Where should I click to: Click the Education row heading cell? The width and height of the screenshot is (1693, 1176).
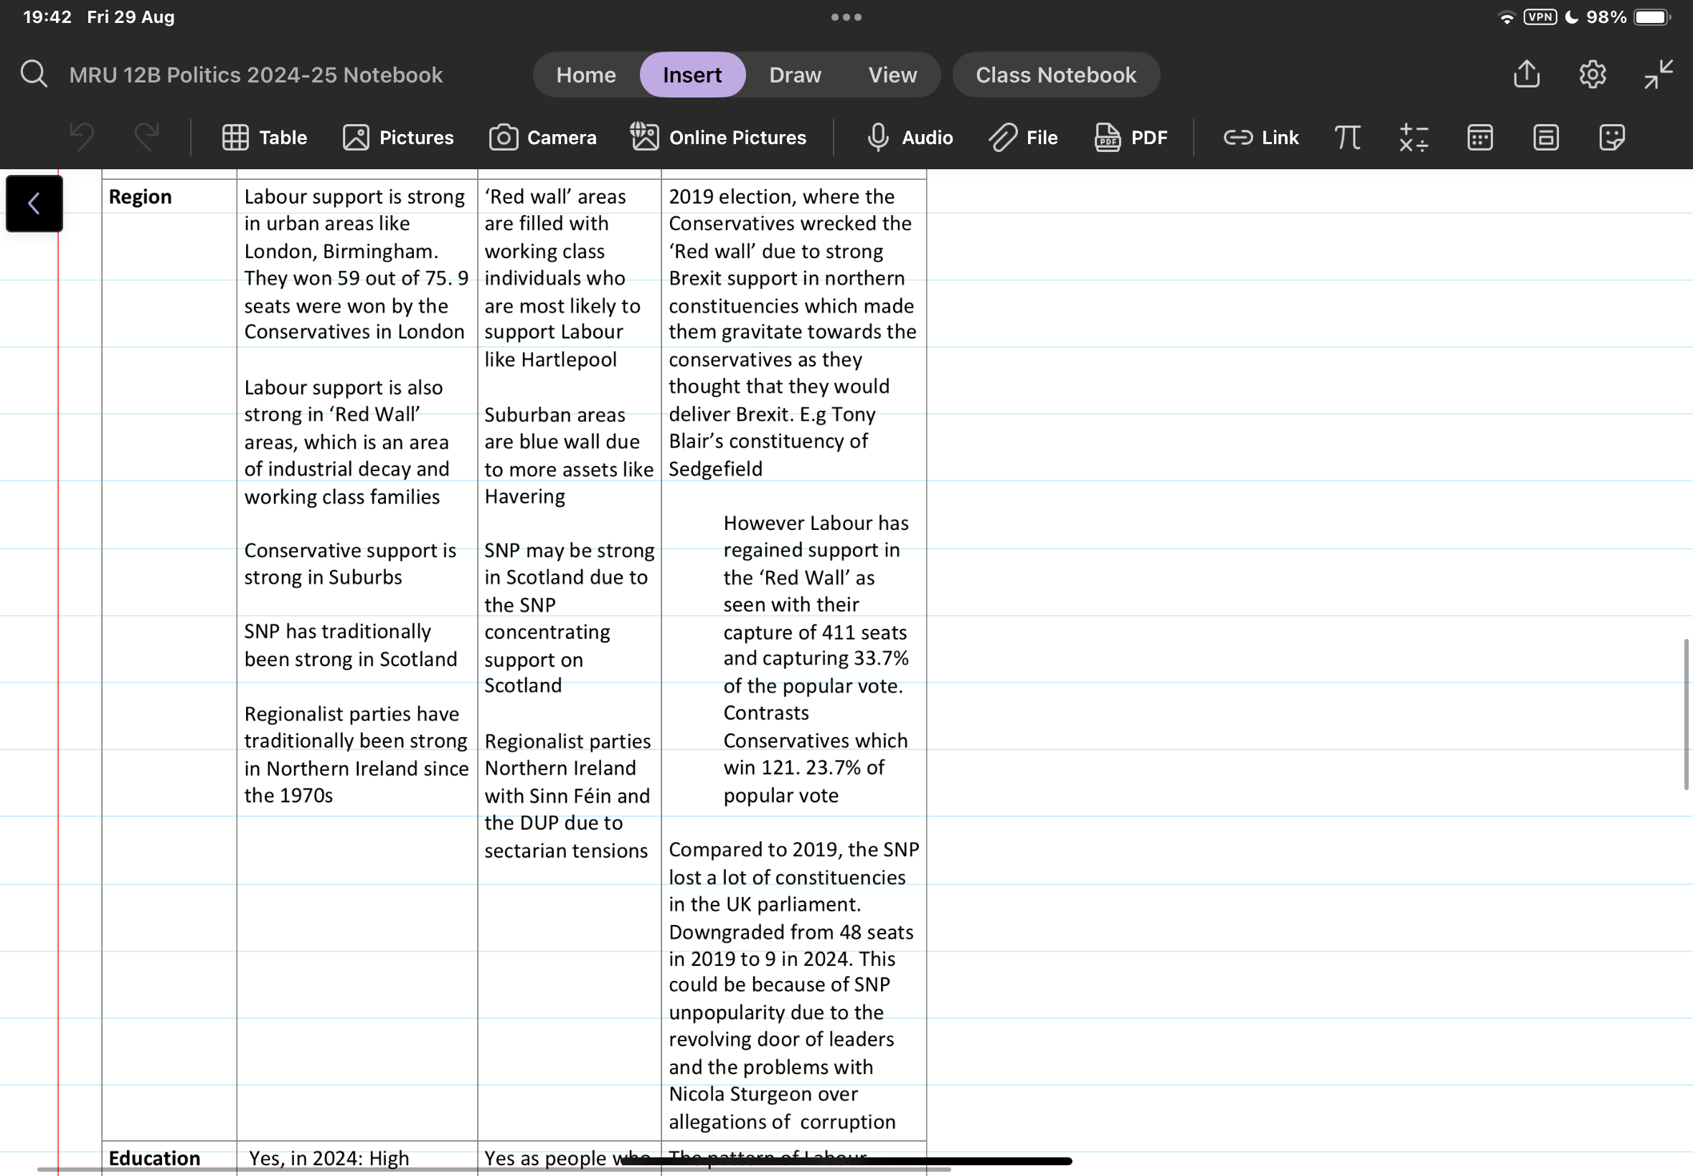coord(169,1158)
